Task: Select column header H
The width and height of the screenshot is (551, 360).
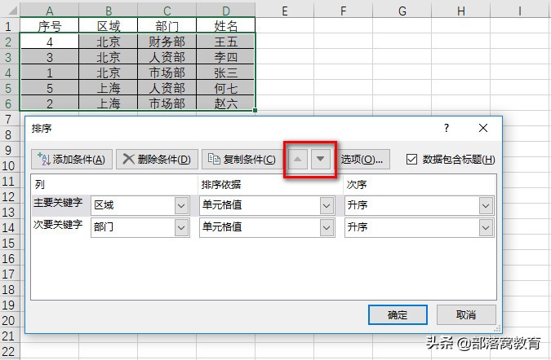Action: (461, 11)
